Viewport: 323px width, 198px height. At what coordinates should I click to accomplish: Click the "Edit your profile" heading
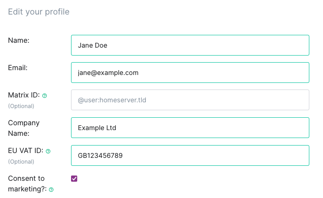39,12
